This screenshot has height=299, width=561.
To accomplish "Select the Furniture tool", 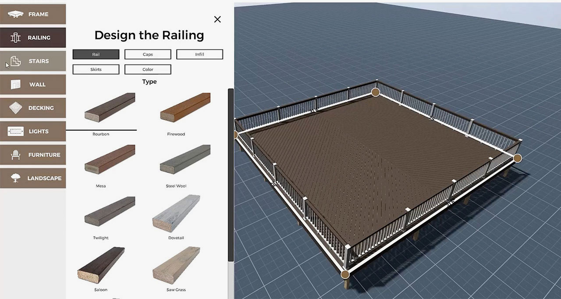I will click(33, 155).
